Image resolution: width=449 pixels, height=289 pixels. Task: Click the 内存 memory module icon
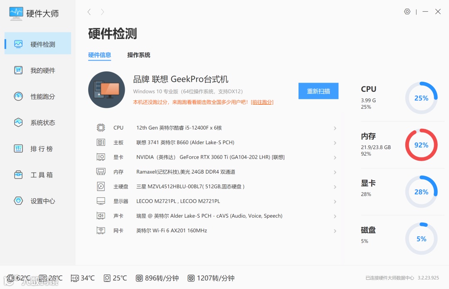click(x=101, y=171)
